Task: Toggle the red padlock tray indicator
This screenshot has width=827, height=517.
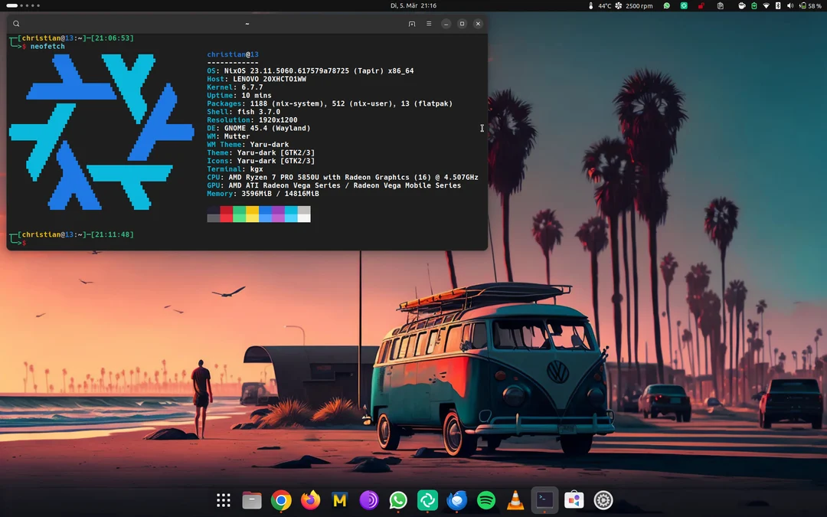Action: click(x=699, y=6)
